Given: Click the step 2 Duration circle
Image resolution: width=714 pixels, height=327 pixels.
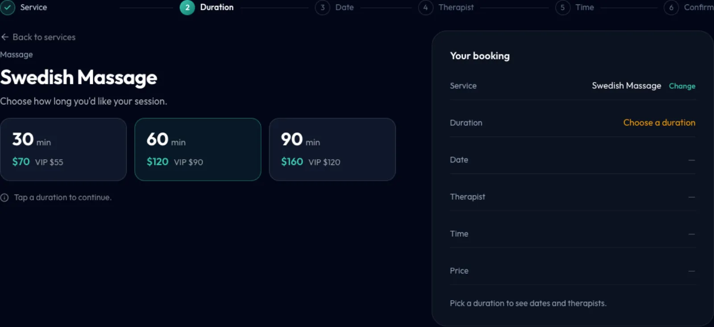Looking at the screenshot, I should 187,8.
